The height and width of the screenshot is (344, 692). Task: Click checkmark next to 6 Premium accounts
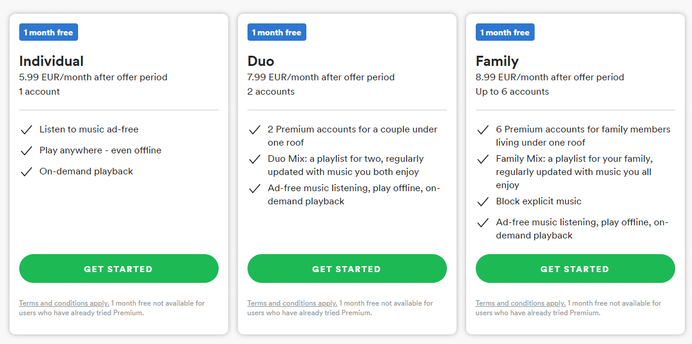click(x=482, y=130)
